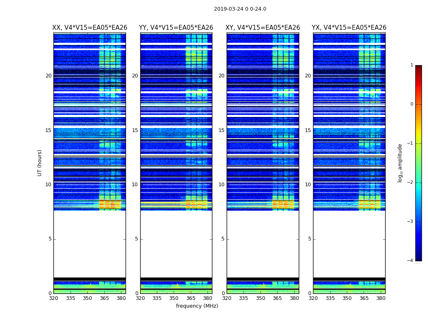Image resolution: width=428 pixels, height=326 pixels.
Task: Select the "log10 amplitude" colorbar label
Action: [400, 163]
